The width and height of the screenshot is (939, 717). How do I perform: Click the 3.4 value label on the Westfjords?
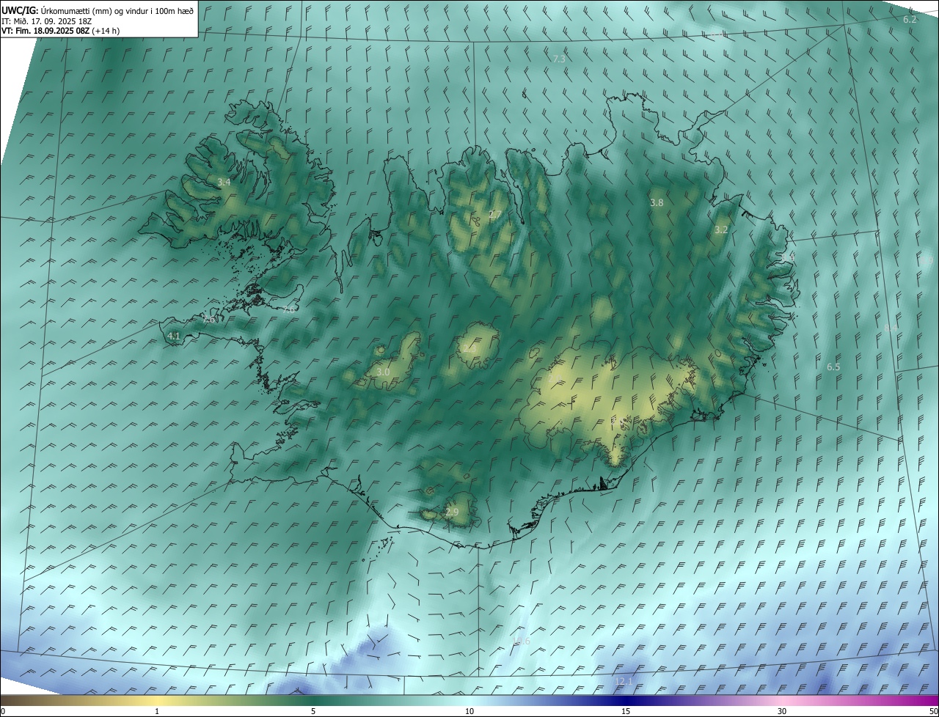click(x=224, y=182)
